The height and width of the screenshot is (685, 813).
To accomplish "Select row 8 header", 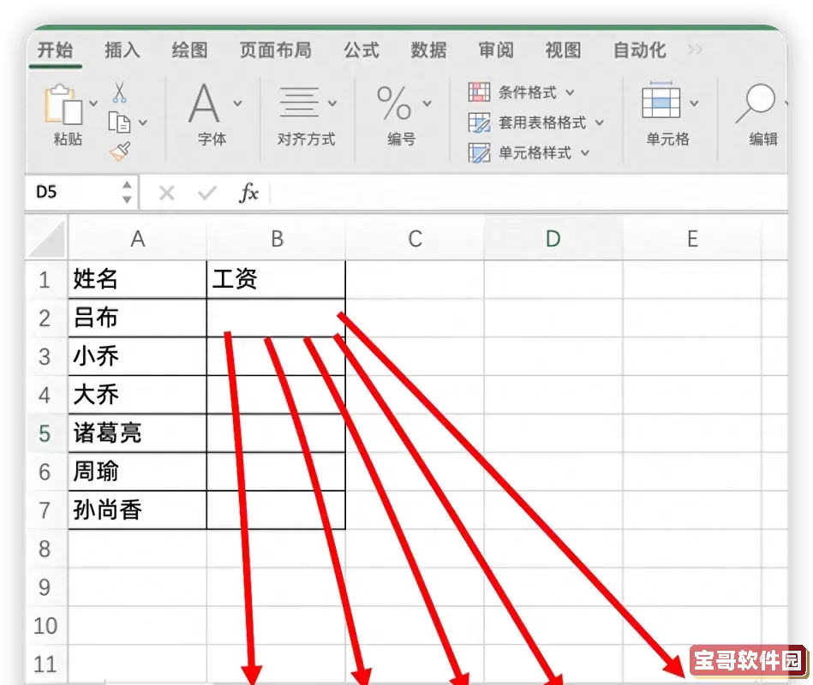I will tap(45, 549).
